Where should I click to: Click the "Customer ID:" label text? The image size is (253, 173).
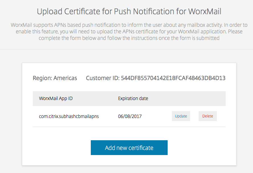[102, 78]
